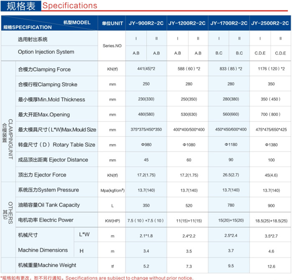Click the JY-1700R2-2C model column header

(x=229, y=23)
